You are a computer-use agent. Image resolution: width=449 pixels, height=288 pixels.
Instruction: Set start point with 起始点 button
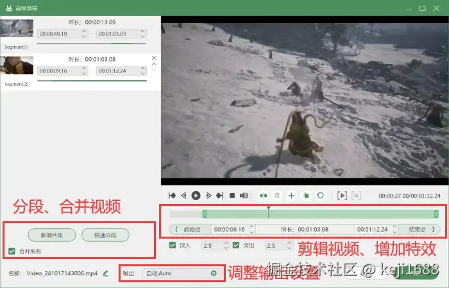tap(190, 230)
